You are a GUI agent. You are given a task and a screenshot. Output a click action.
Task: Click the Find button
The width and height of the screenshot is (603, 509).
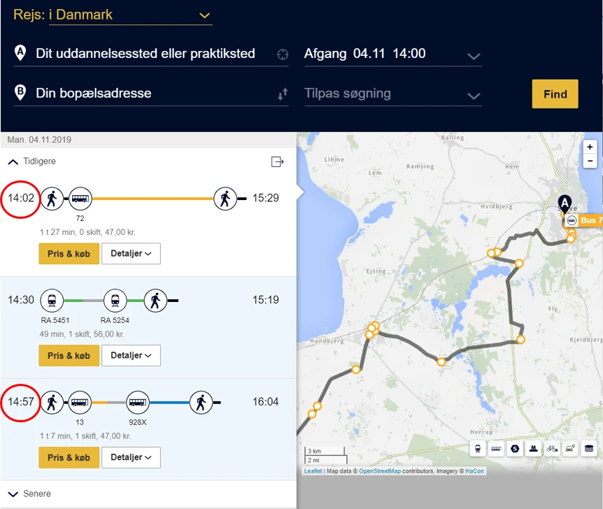click(555, 93)
